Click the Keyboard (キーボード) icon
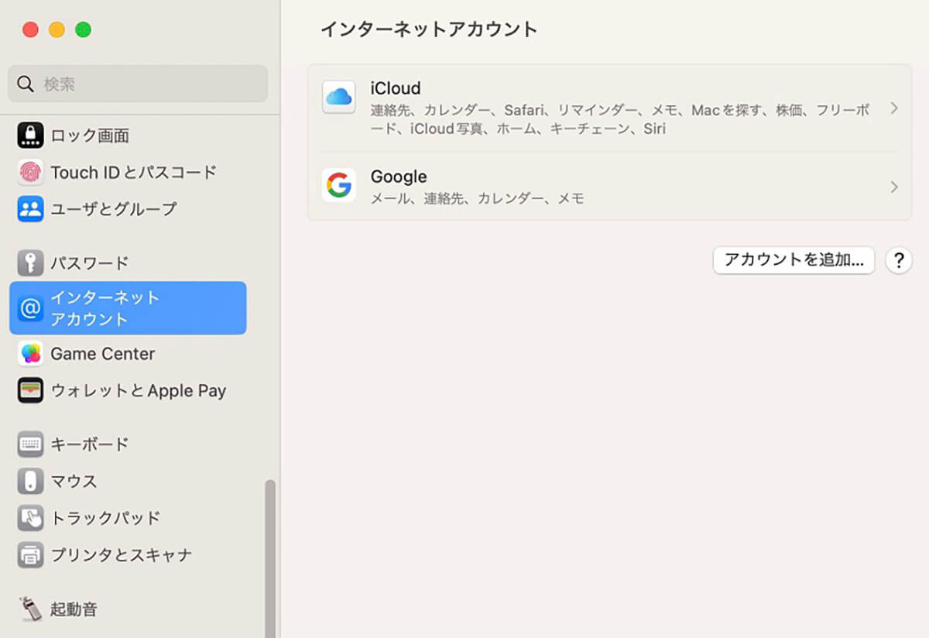 coord(30,444)
